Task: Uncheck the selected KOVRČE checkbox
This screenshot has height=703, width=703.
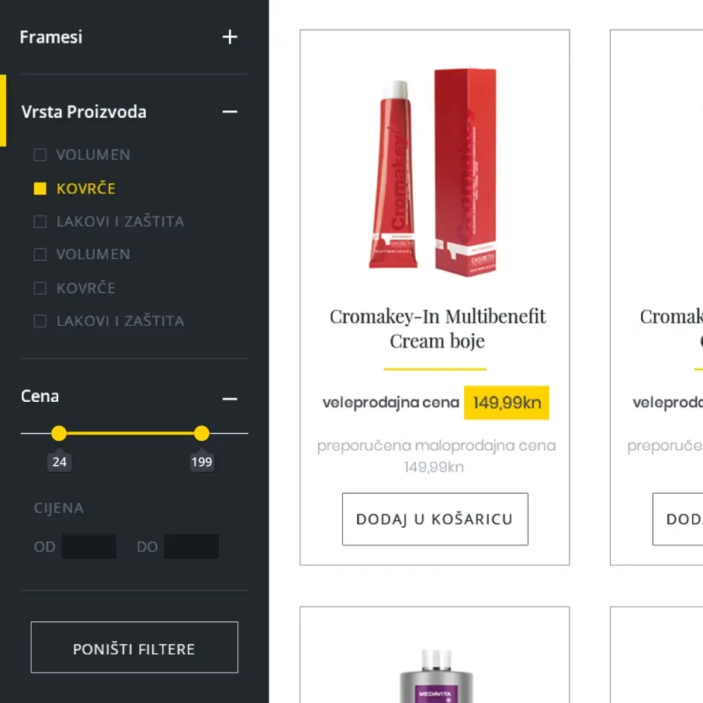Action: pos(40,189)
